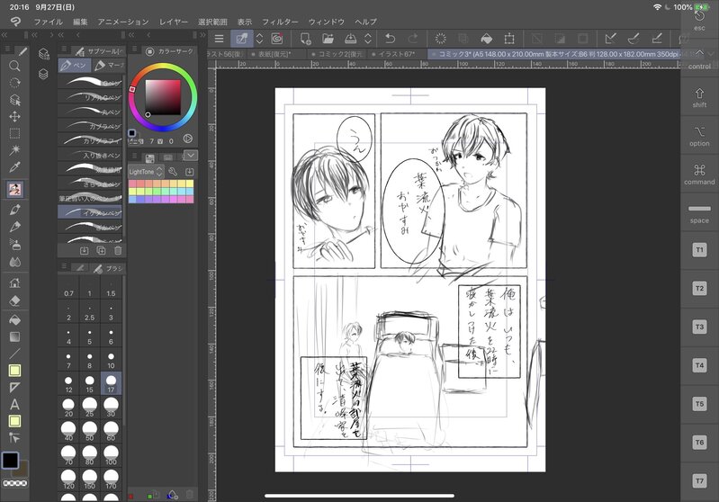Select the straight line Figure tool
The height and width of the screenshot is (502, 719).
point(14,354)
